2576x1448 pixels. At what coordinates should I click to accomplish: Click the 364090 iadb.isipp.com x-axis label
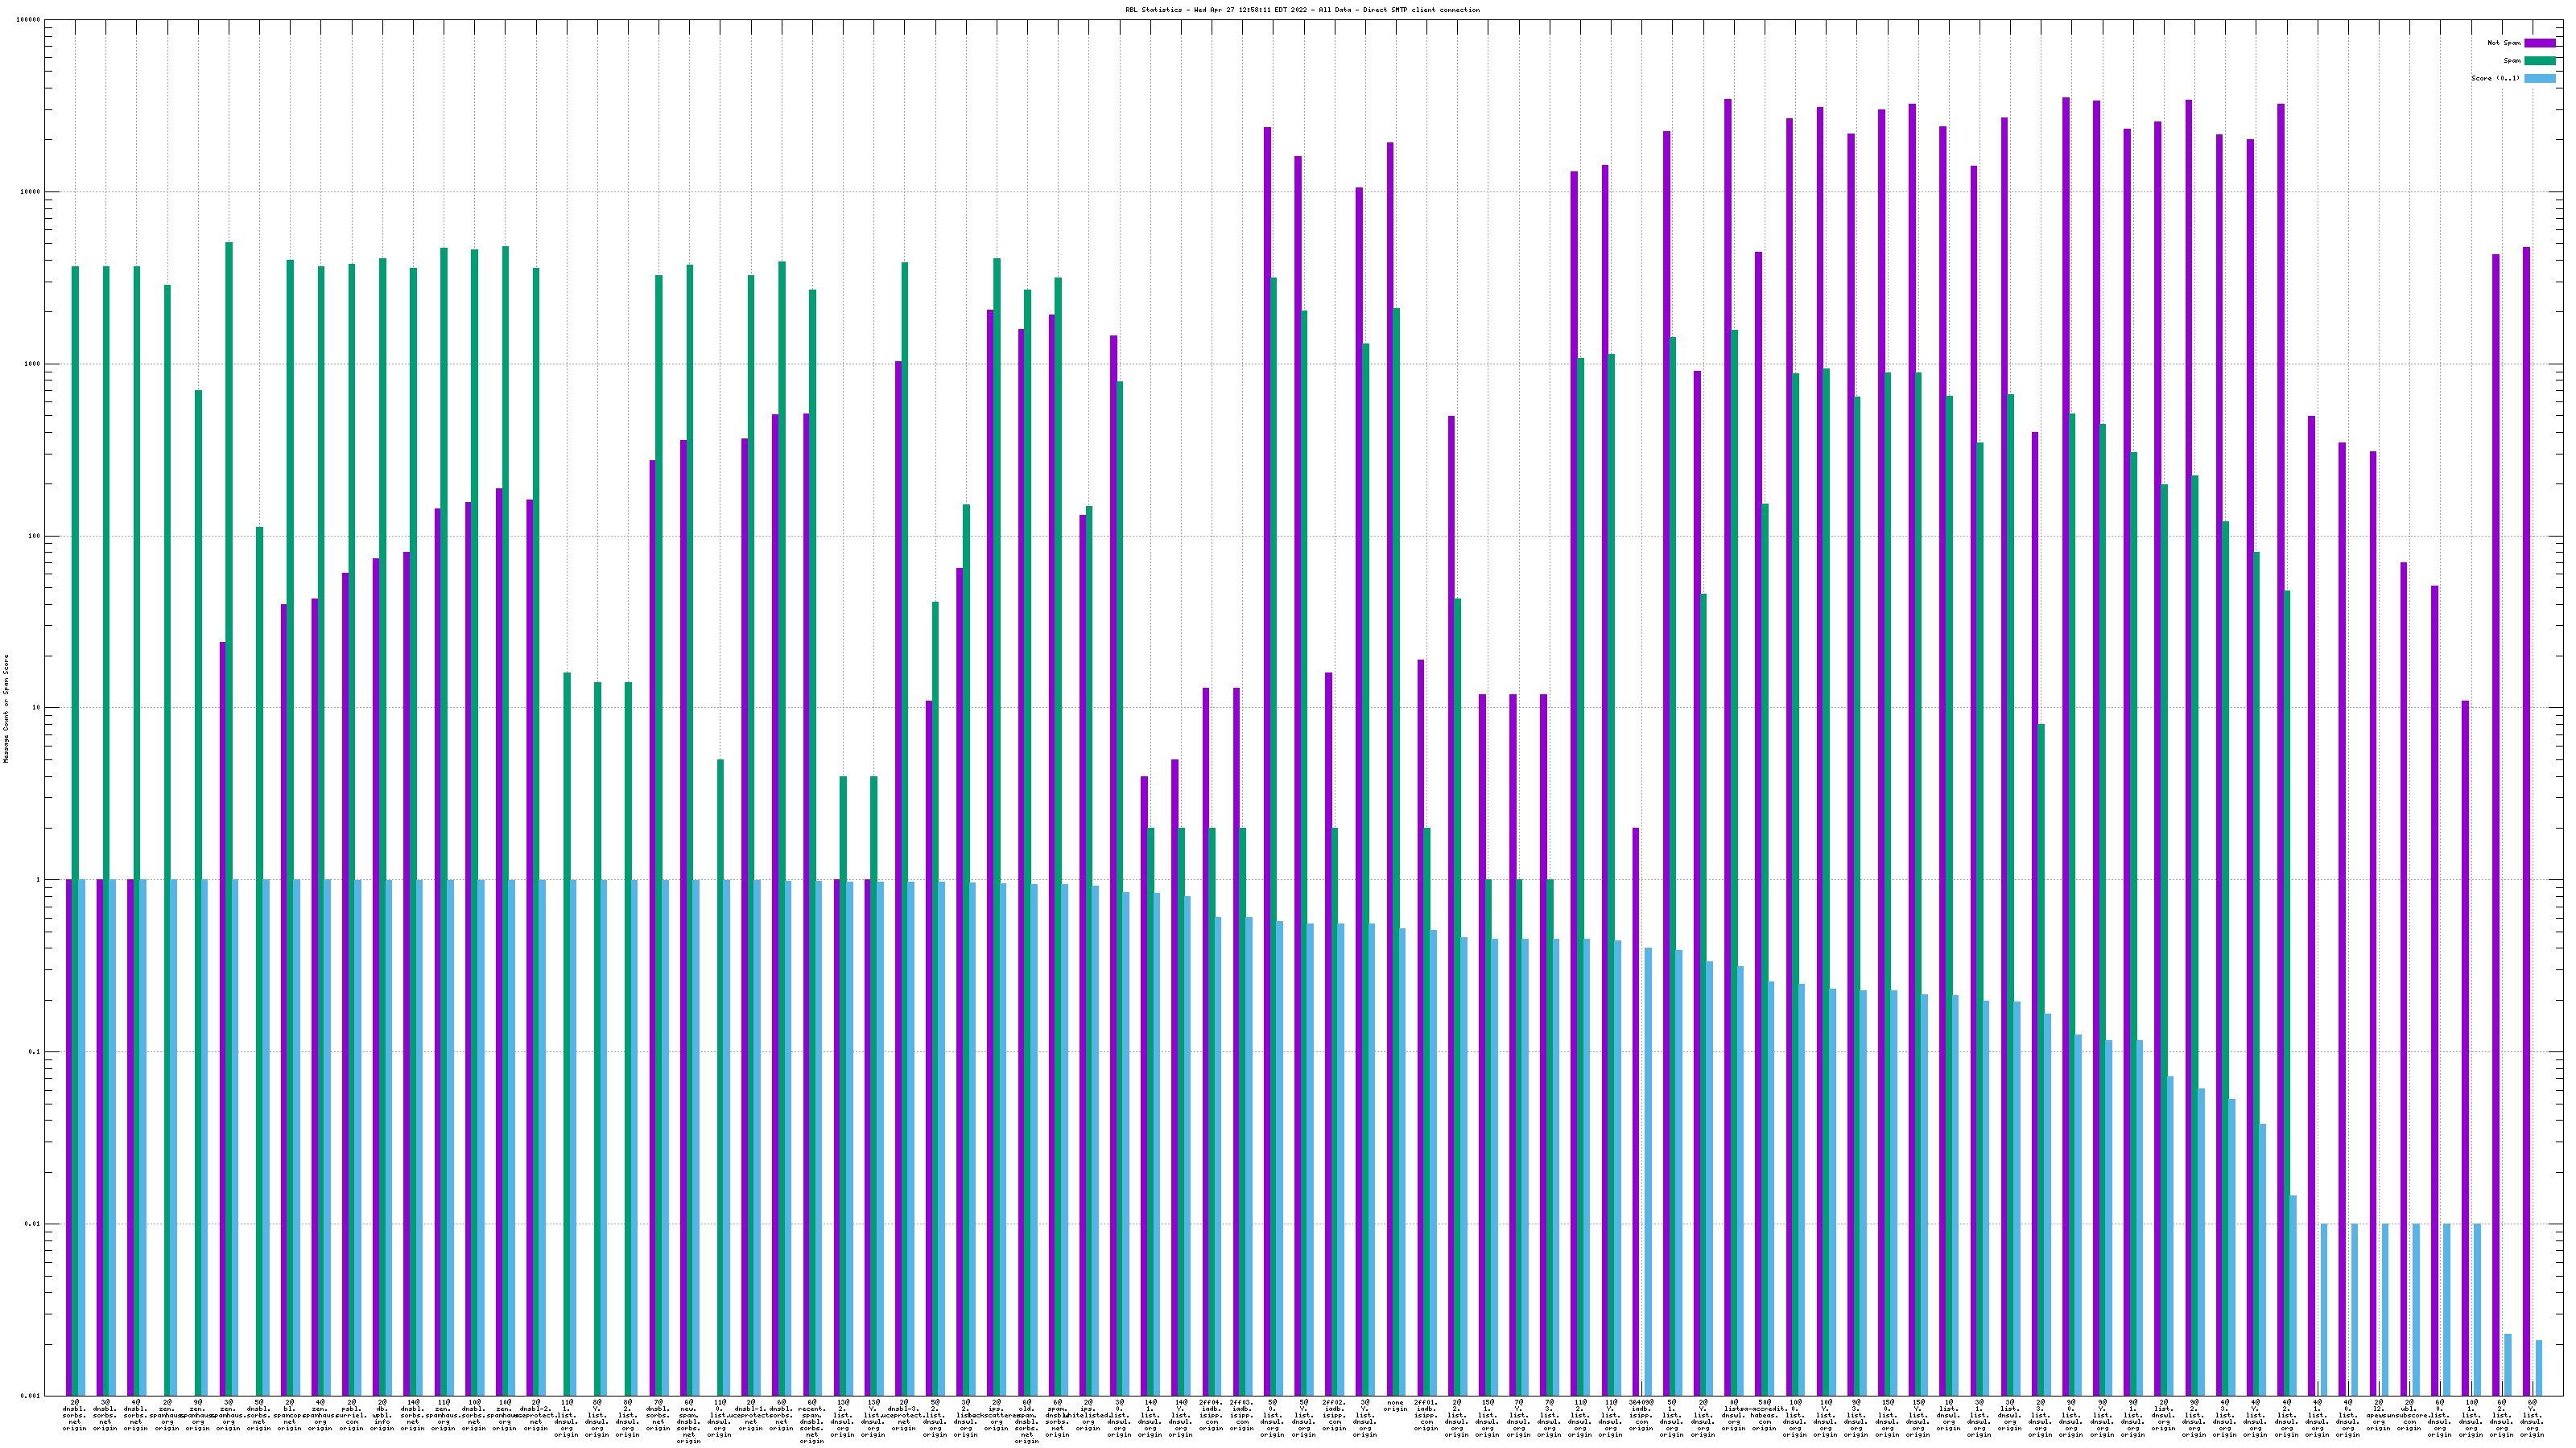[1641, 1415]
